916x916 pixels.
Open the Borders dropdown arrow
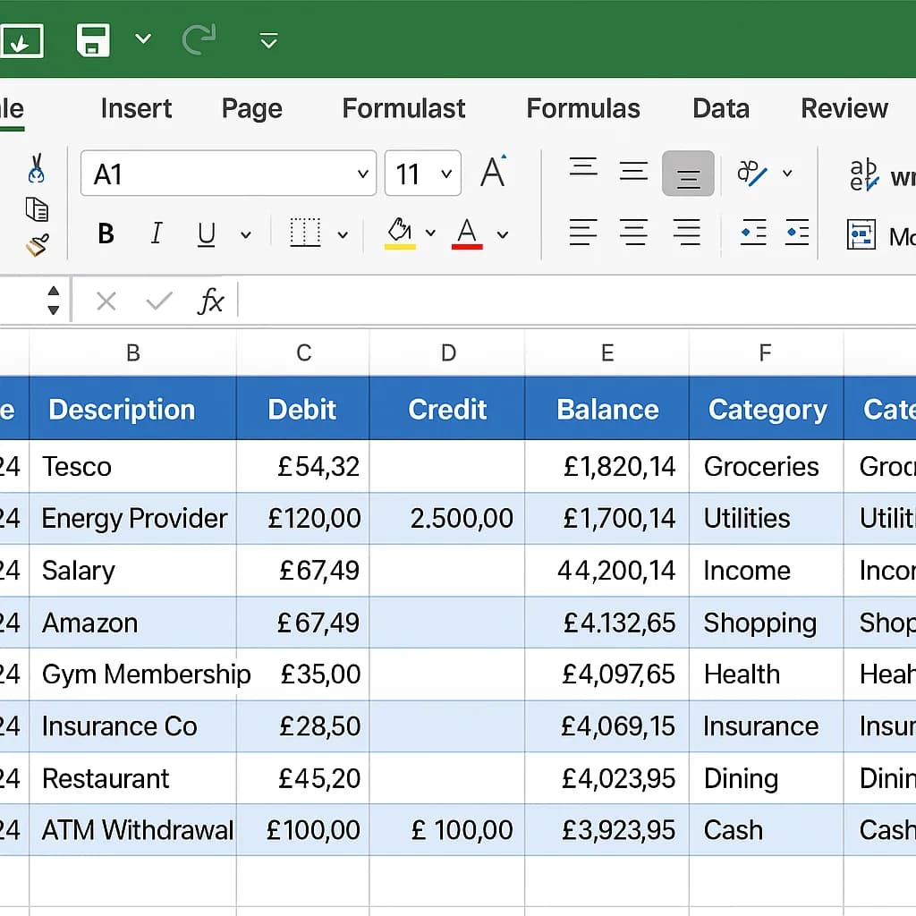(x=343, y=235)
